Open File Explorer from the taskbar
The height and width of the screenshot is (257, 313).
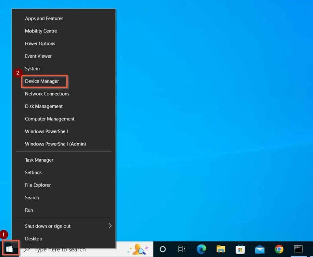[x=221, y=249]
